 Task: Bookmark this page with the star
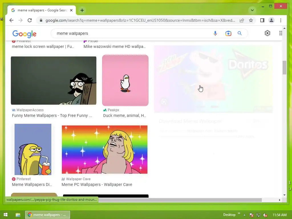click(251, 20)
